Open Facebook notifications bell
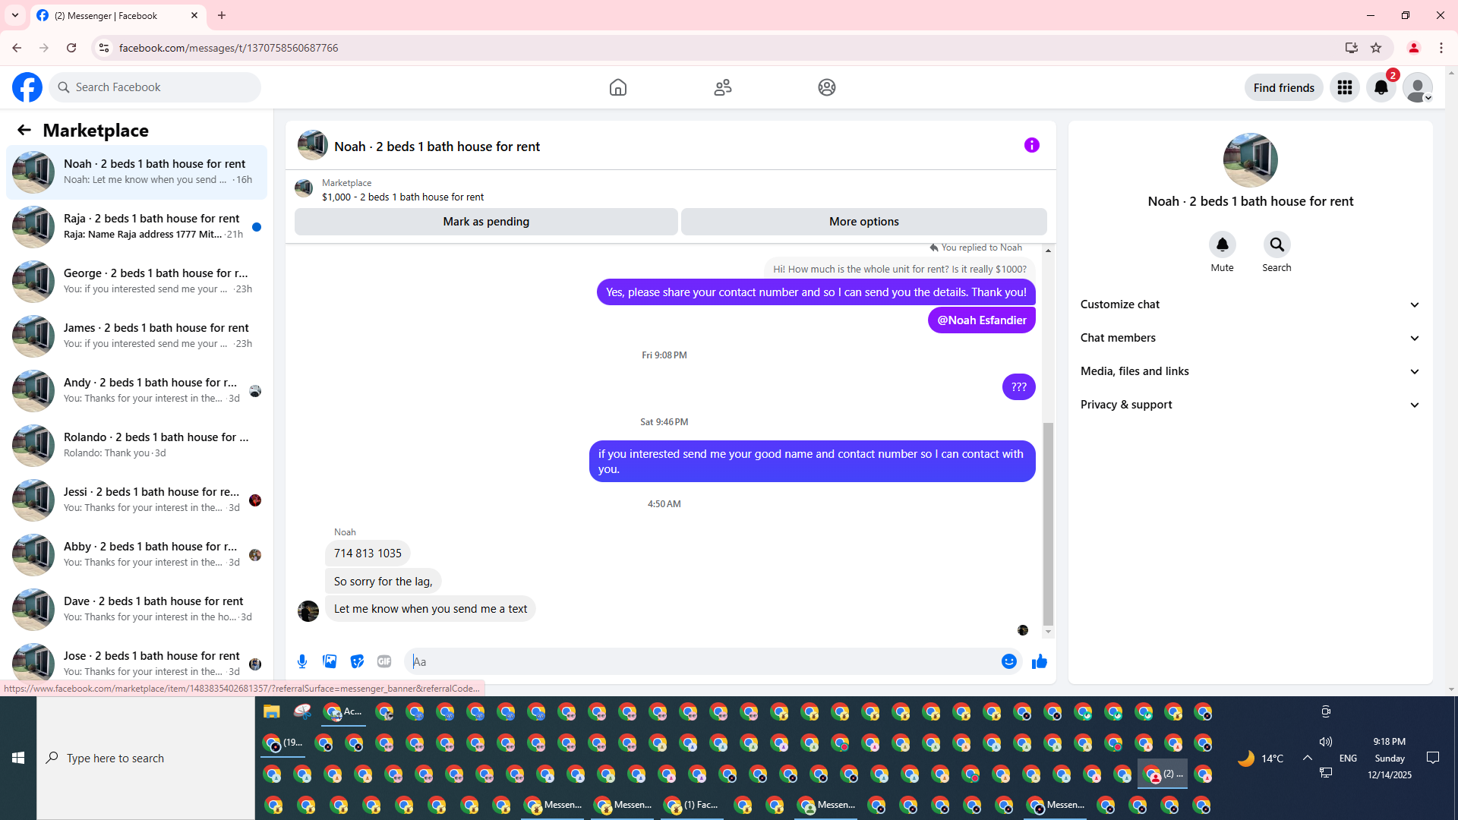The height and width of the screenshot is (820, 1458). 1381,87
